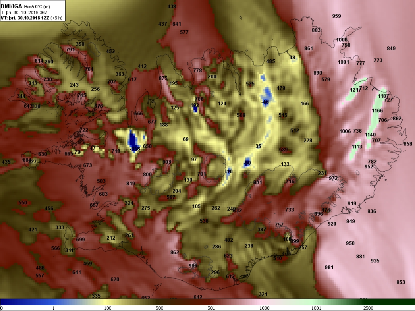Screen dimensions: 415x311
Task: Click the map value '814'
Action: point(39,61)
